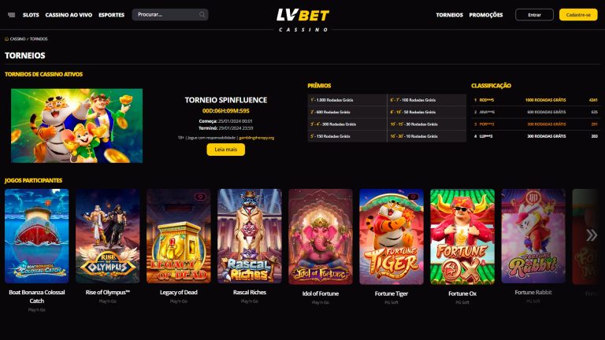Open the Rise of Olympus game
The image size is (605, 340).
(x=108, y=236)
